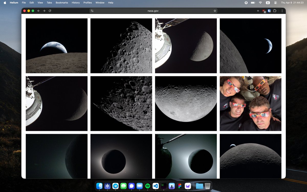Image resolution: width=307 pixels, height=192 pixels.
Task: Open the Help menu
Action: (x=111, y=3)
